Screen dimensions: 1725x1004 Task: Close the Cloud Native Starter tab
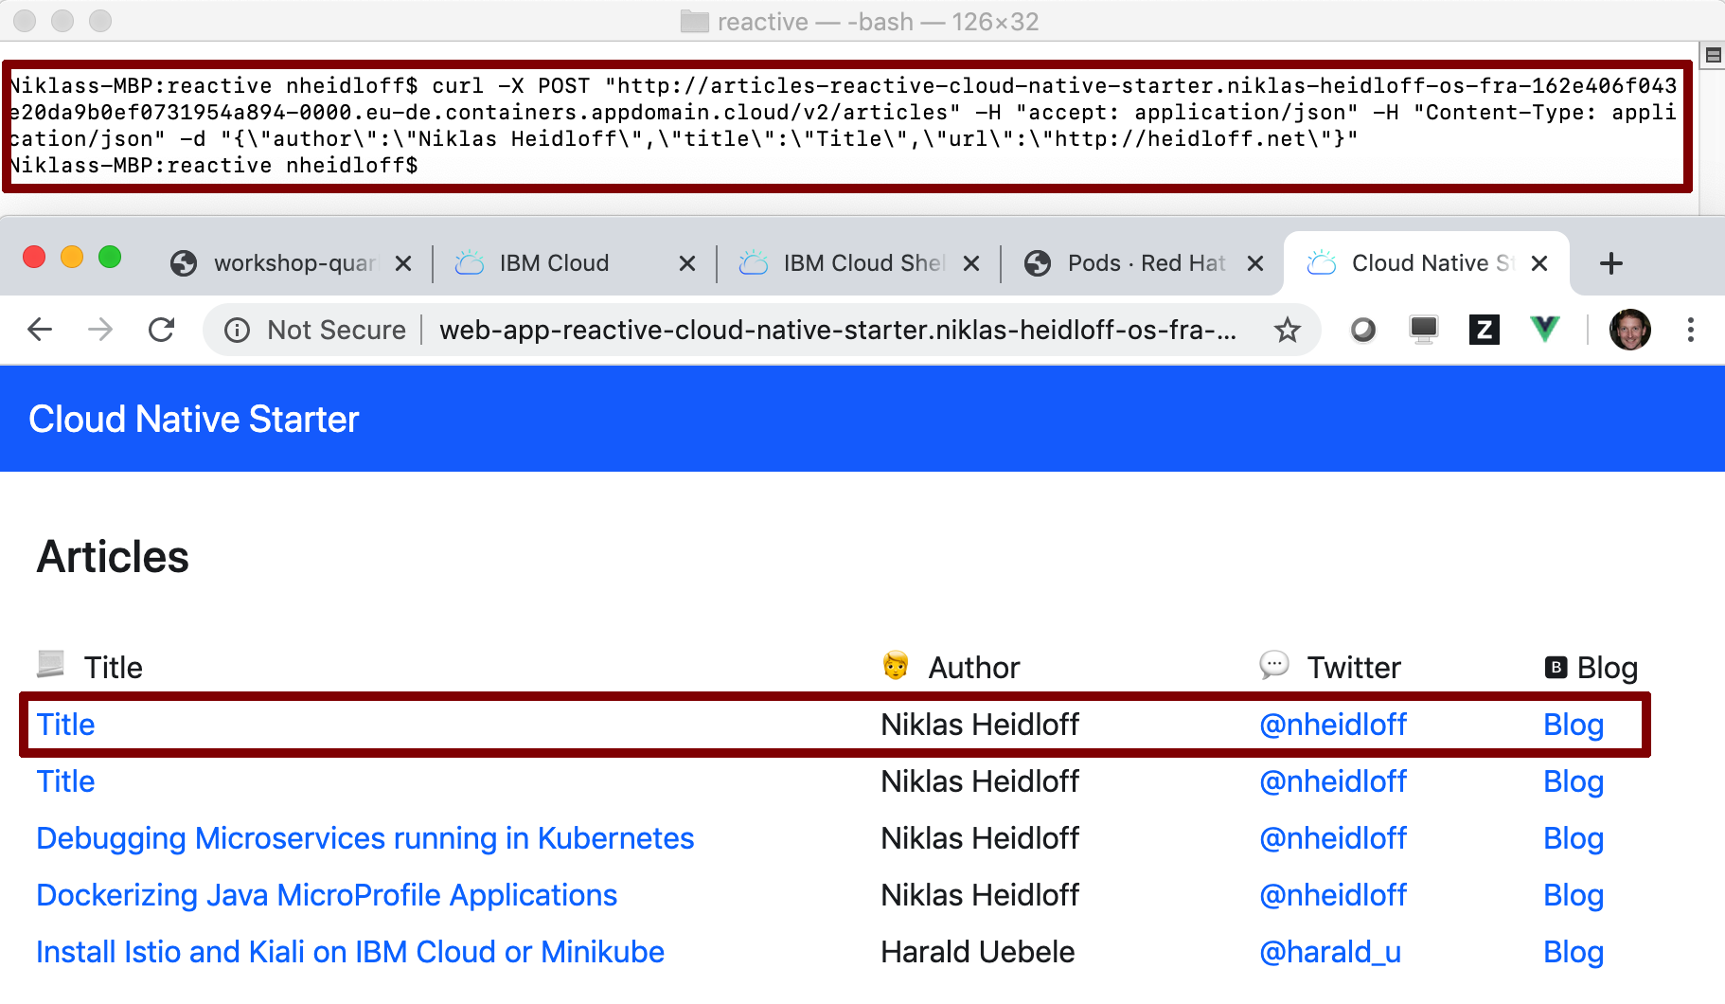point(1539,263)
